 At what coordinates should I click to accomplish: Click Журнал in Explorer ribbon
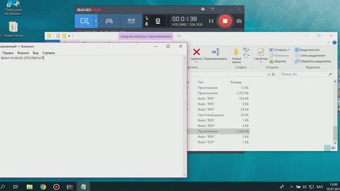(x=278, y=62)
